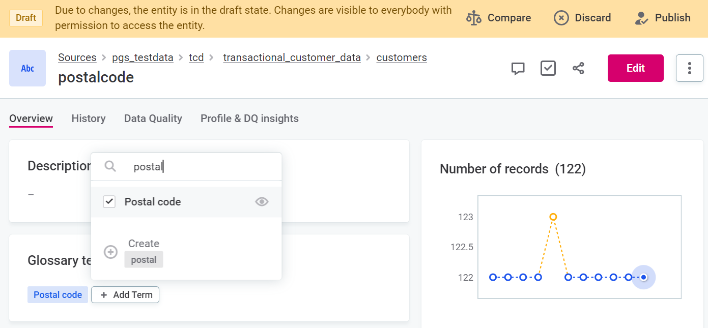
Task: Click the tasks checkmark icon in header
Action: click(x=548, y=68)
